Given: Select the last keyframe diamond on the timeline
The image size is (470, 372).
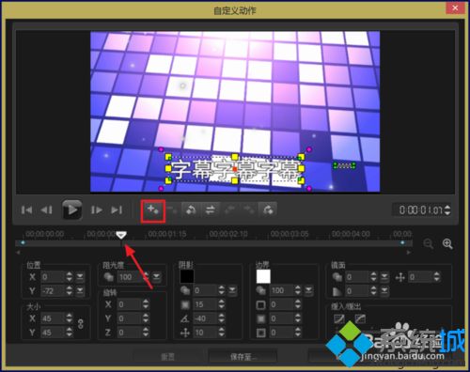Looking at the screenshot, I should pyautogui.click(x=402, y=242).
